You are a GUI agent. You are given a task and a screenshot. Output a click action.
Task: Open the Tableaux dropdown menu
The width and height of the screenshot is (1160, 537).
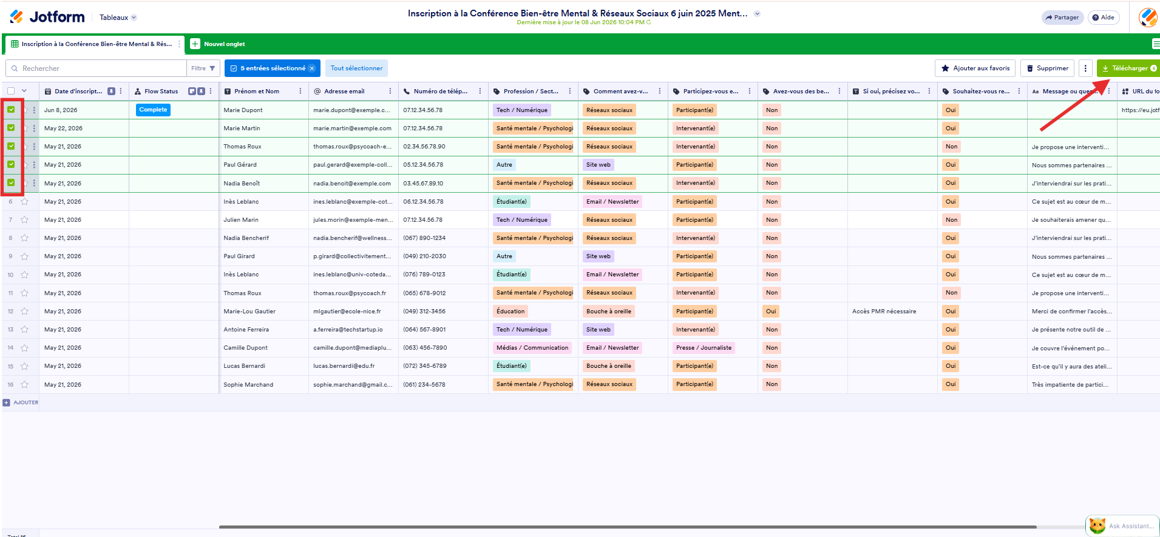point(118,18)
